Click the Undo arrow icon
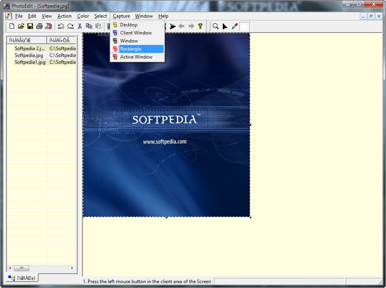 pos(61,26)
